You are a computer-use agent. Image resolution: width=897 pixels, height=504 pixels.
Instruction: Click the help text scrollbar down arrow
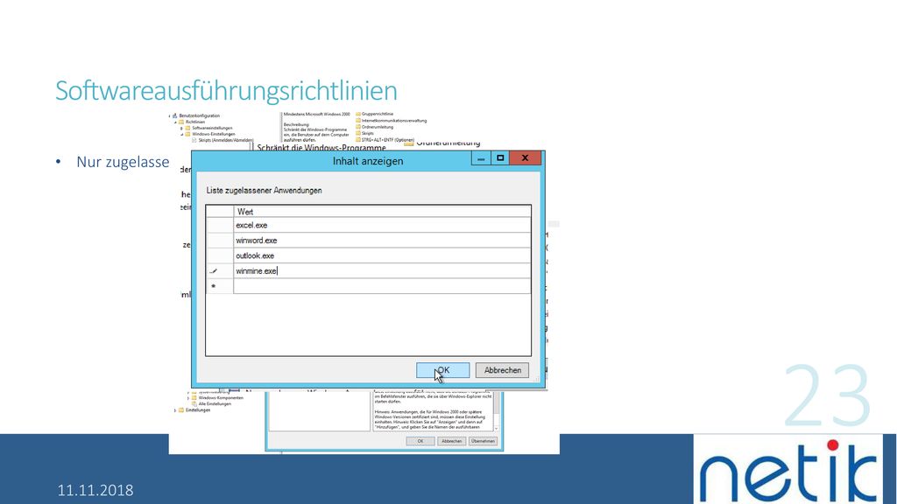[496, 429]
